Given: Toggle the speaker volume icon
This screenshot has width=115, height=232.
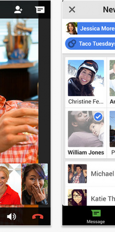Looking at the screenshot, I should (x=12, y=217).
